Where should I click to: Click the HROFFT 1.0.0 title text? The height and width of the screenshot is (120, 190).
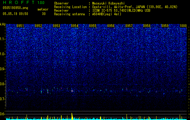pos(24,2)
